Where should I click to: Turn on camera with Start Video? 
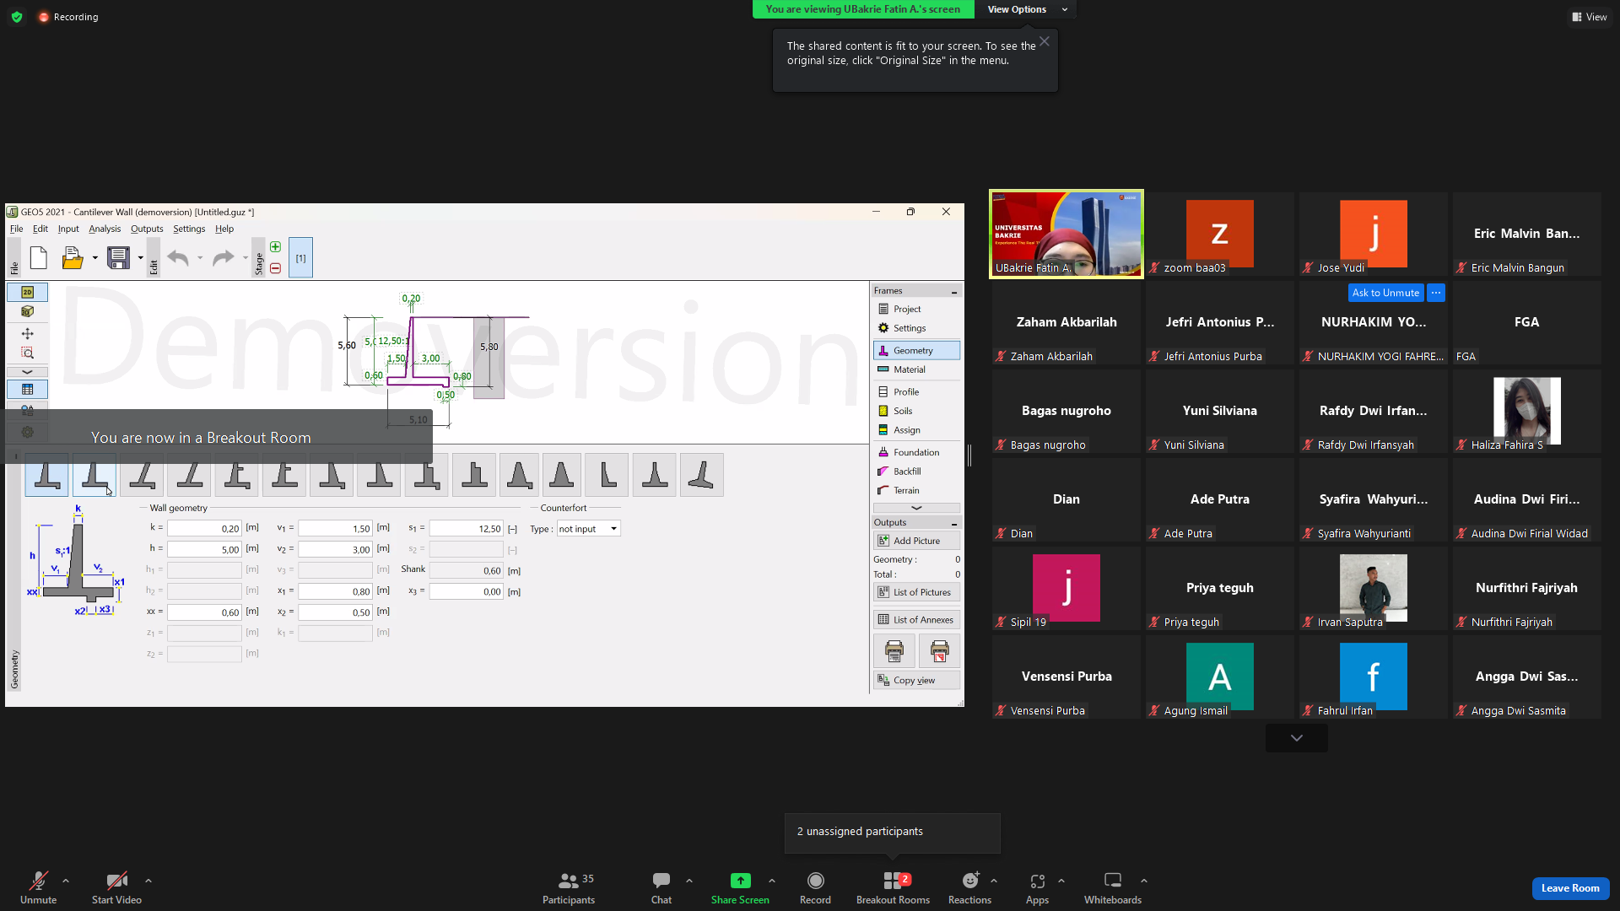click(x=116, y=888)
